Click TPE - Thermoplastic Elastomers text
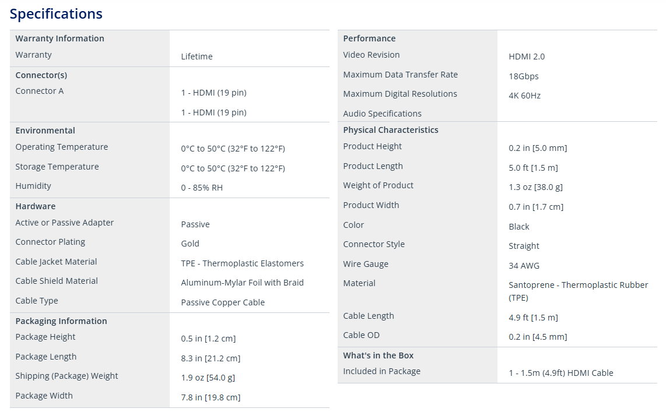666x412 pixels. (242, 263)
